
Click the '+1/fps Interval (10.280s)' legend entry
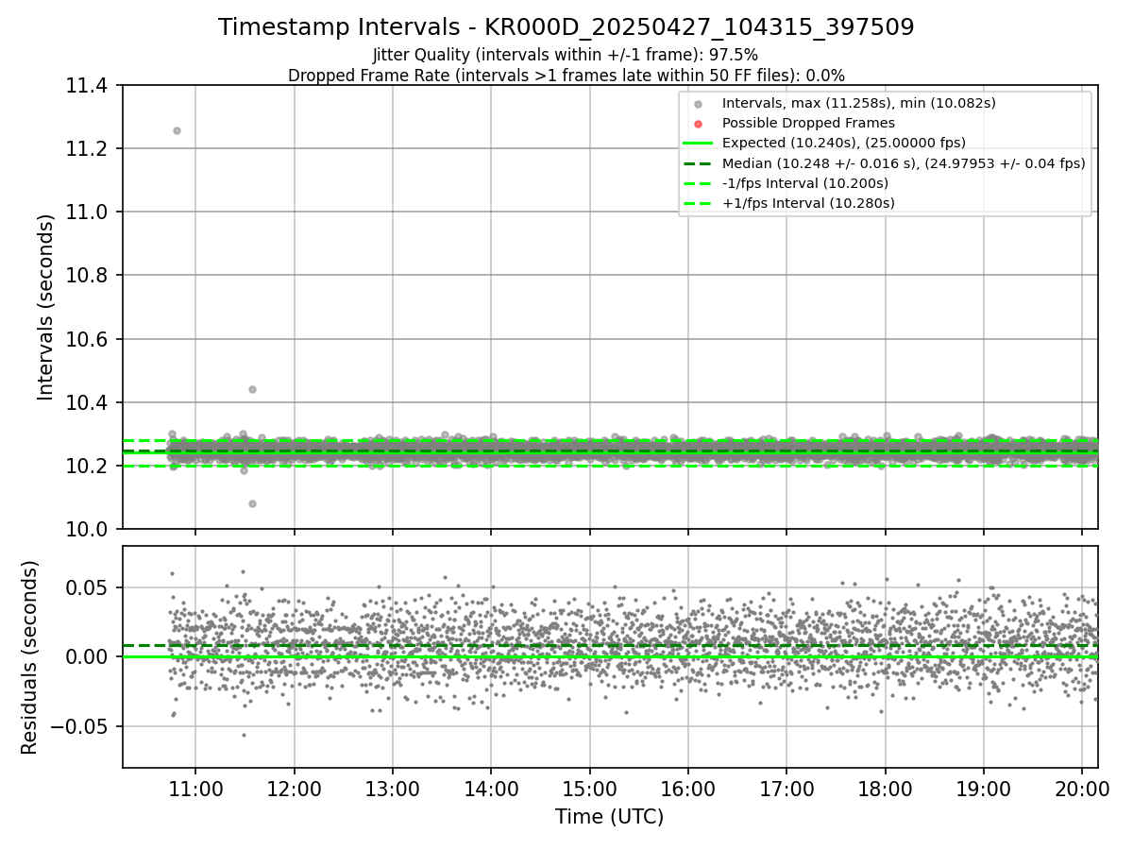click(808, 202)
